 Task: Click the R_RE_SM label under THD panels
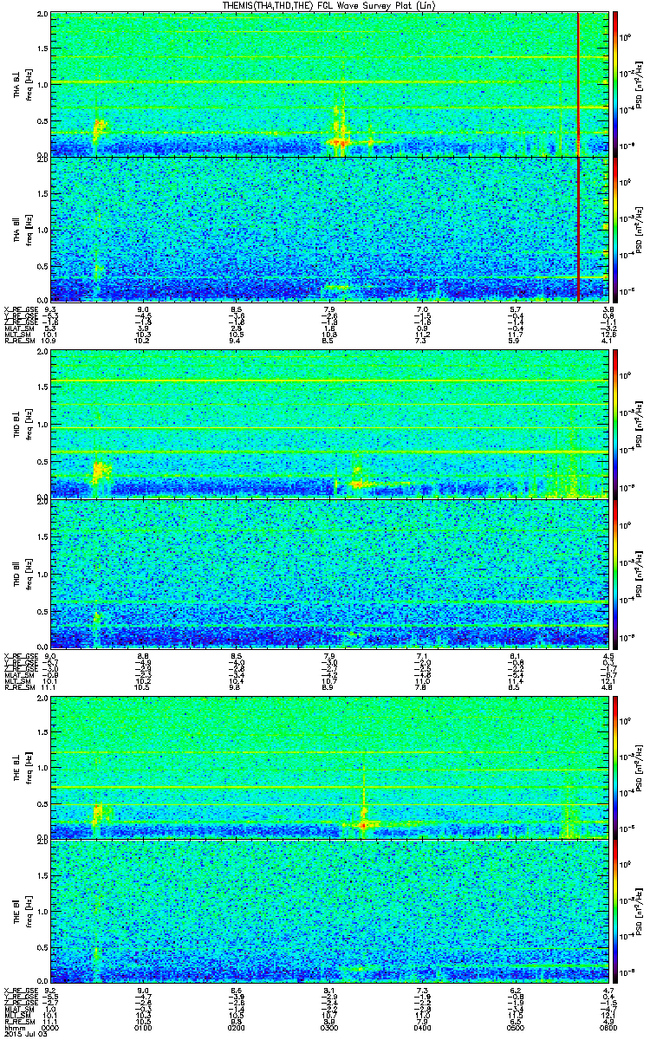coord(17,687)
